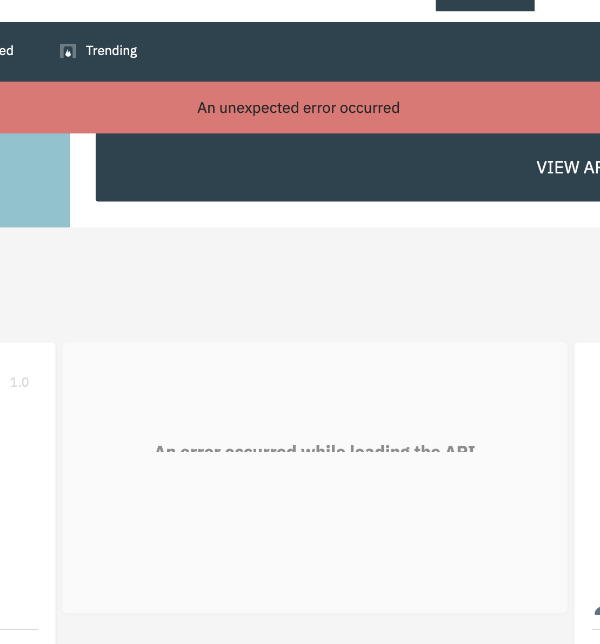
Task: Dismiss the 'An unexpected error occurred' banner
Action: click(299, 108)
